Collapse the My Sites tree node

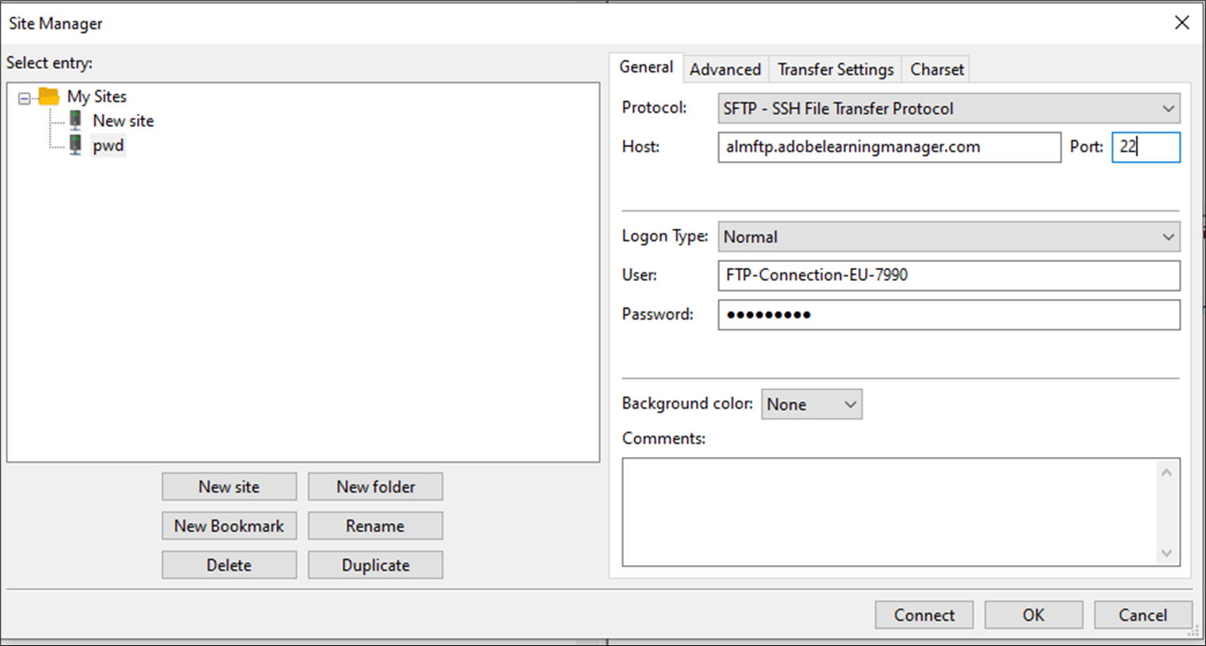[x=24, y=98]
